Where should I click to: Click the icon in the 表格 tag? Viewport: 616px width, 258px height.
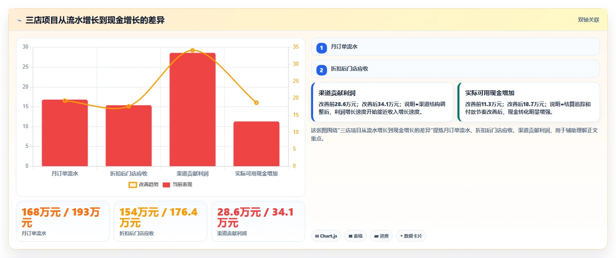click(x=350, y=236)
